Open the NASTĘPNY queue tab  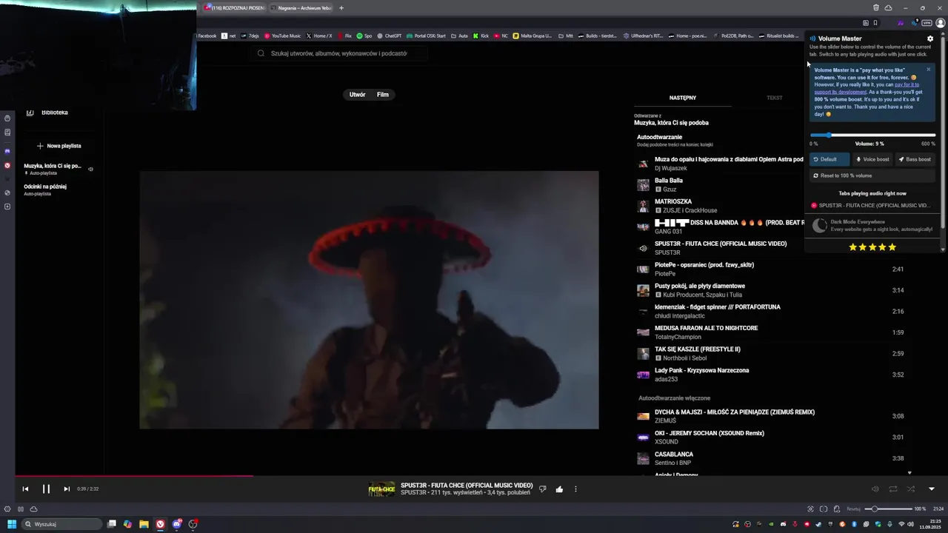click(683, 98)
